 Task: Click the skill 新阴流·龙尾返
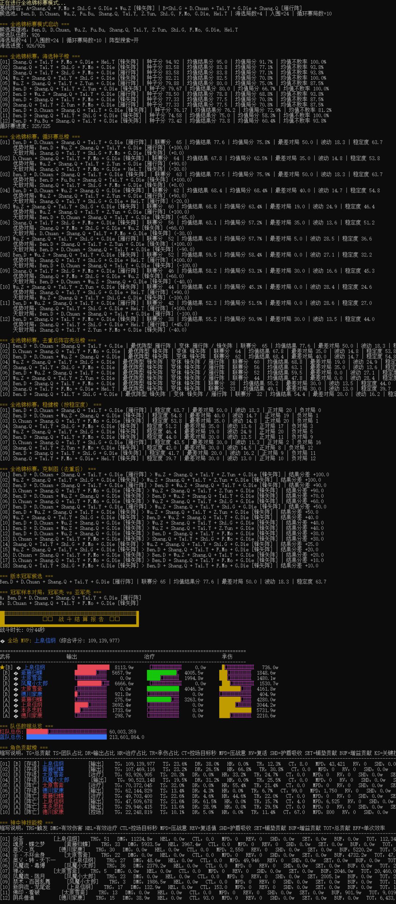(x=32, y=887)
